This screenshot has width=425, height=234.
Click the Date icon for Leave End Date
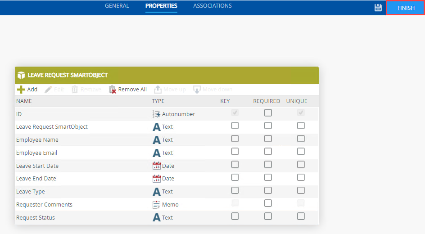pos(156,179)
